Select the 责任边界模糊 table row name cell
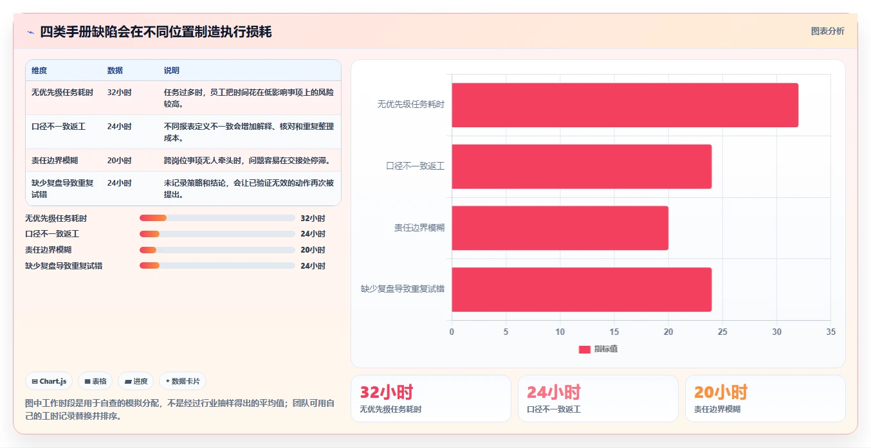Image resolution: width=871 pixels, height=448 pixels. 55,161
